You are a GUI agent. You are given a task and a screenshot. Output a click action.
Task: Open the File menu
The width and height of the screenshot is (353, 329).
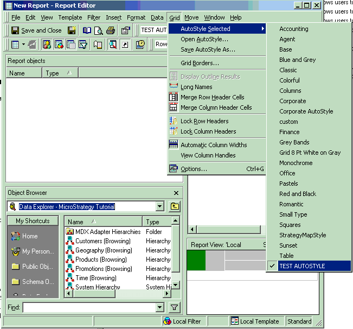pos(16,17)
